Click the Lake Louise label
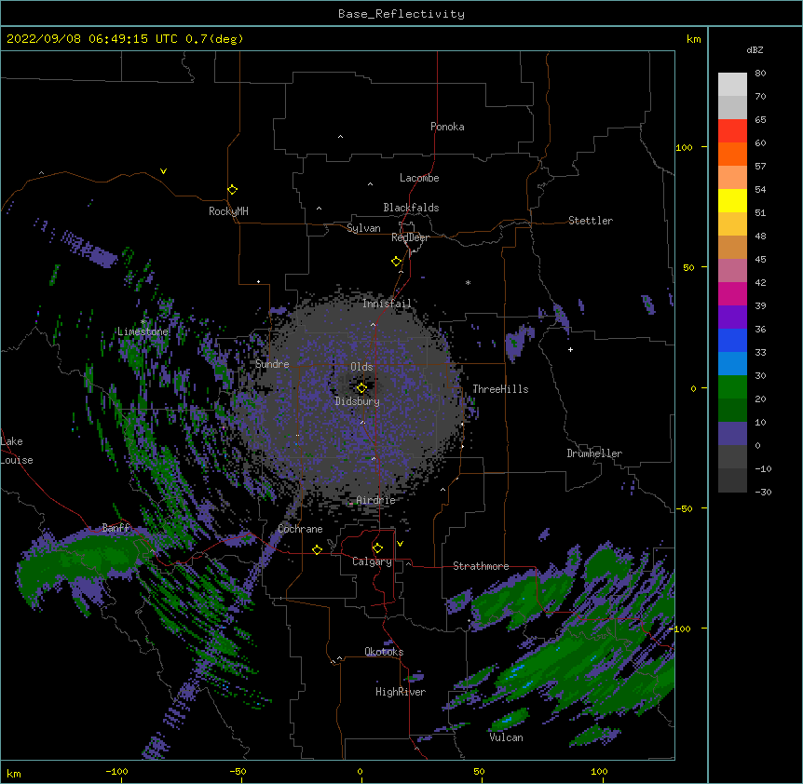The height and width of the screenshot is (784, 803). click(17, 451)
